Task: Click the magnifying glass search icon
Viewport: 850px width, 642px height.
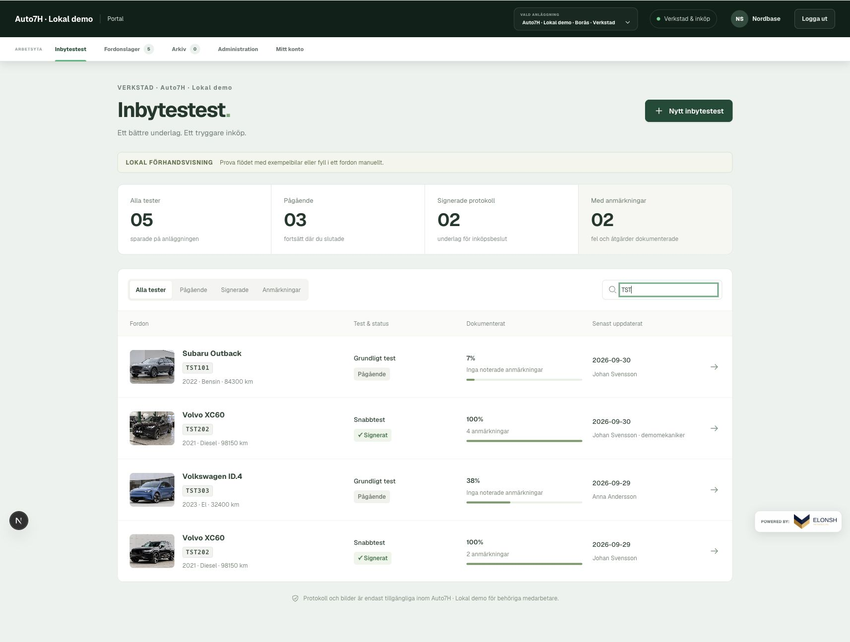Action: 612,290
